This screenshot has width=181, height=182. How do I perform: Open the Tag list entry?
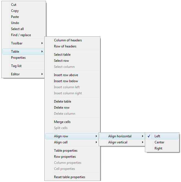click(23, 66)
